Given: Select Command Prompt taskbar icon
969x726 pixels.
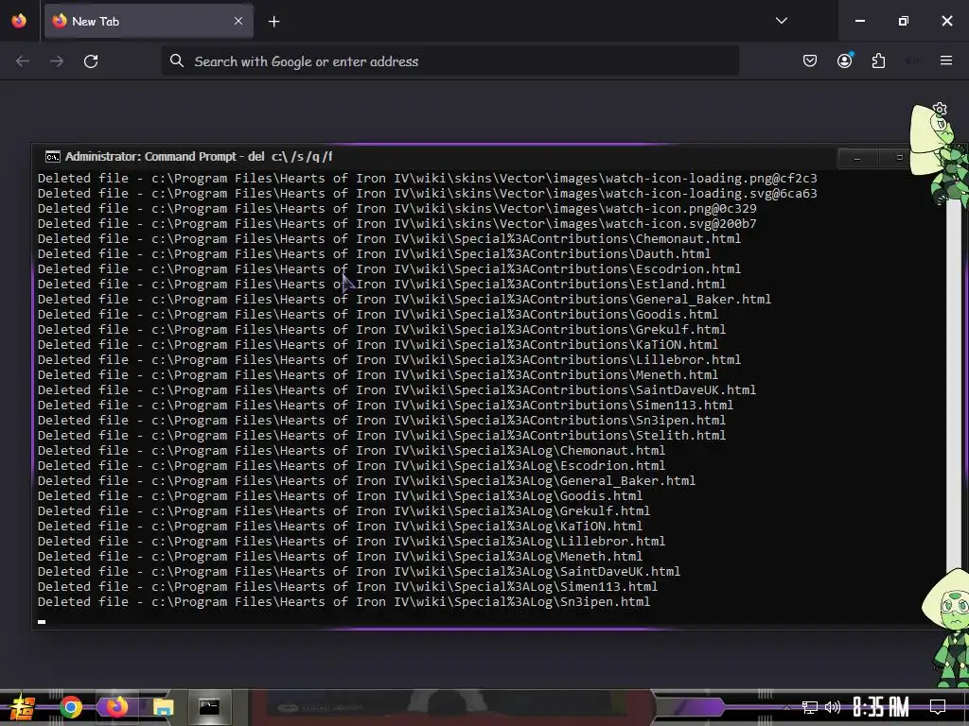Looking at the screenshot, I should 209,707.
